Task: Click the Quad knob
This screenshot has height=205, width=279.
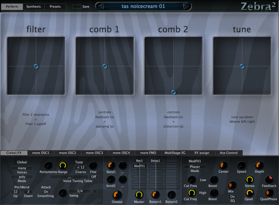Action: tap(250, 193)
